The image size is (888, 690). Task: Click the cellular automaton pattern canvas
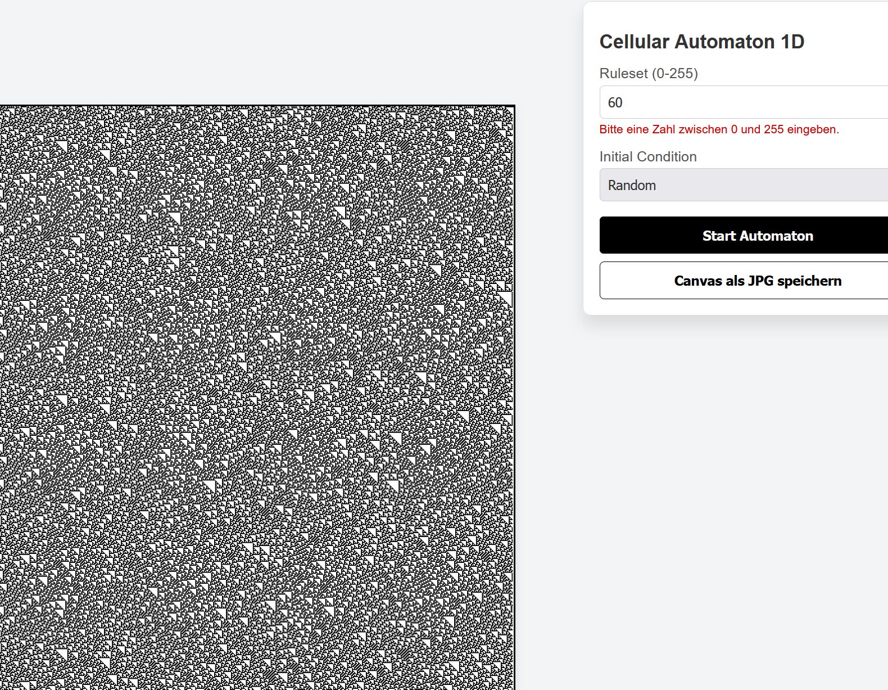[x=256, y=394]
